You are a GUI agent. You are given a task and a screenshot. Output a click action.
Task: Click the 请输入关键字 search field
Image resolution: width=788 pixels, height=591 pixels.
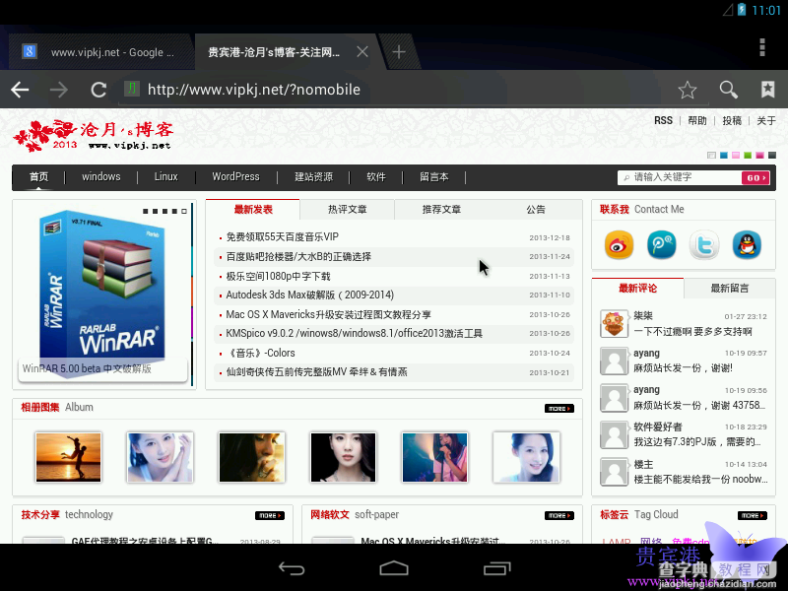click(x=680, y=177)
